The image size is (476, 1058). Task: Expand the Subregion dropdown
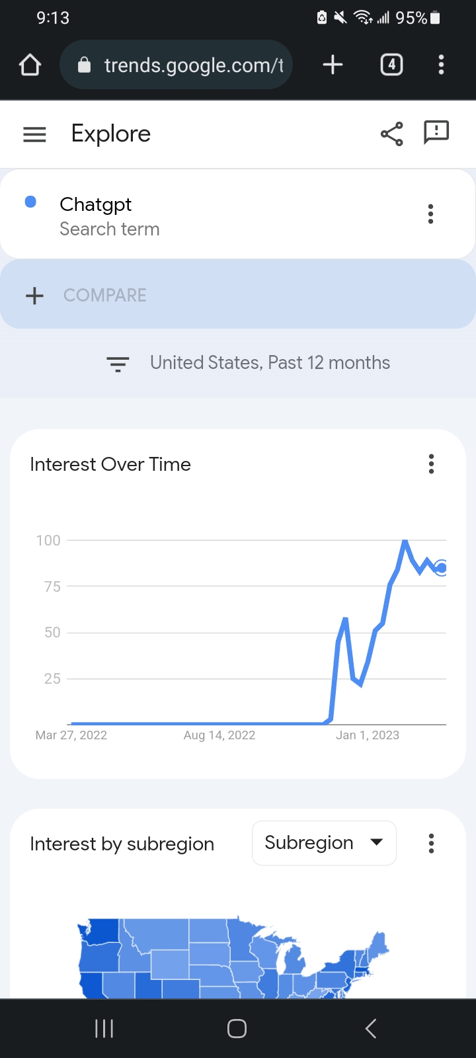pos(324,843)
